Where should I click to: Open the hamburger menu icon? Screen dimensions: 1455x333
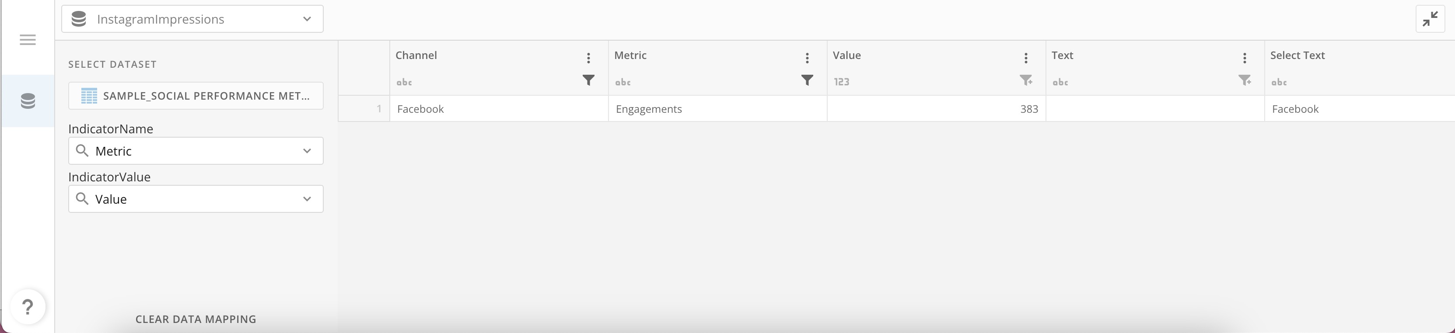(x=27, y=39)
